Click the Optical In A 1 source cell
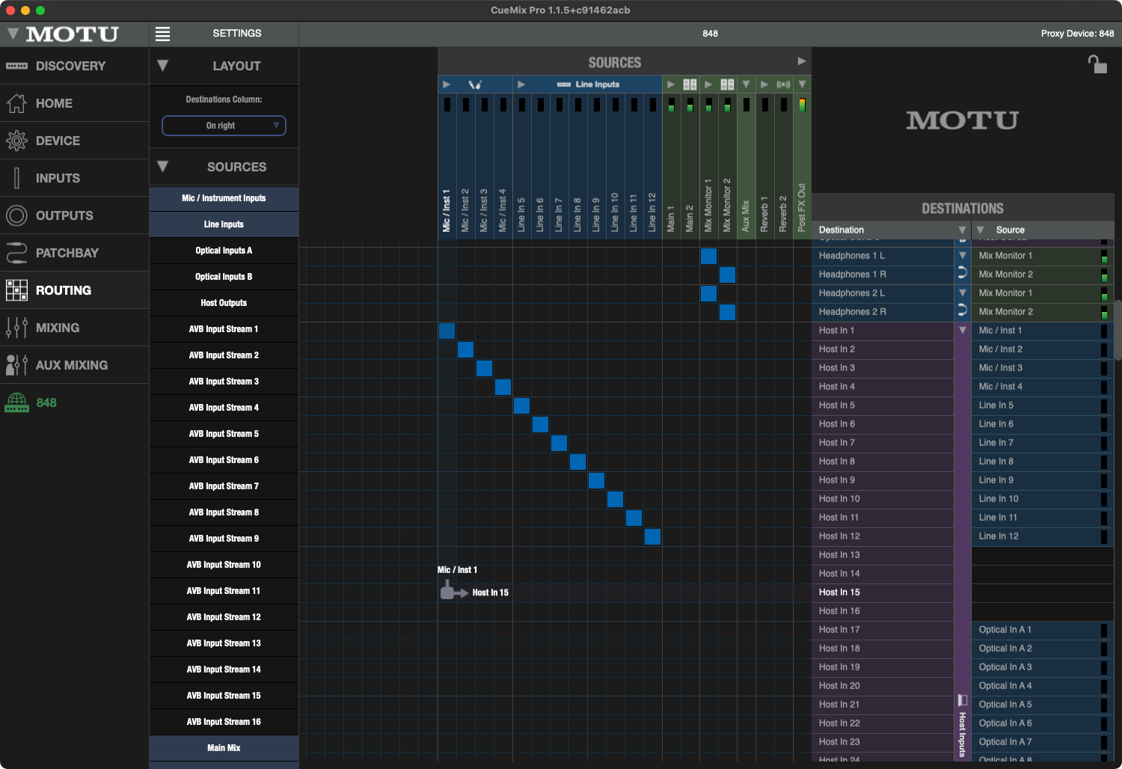The width and height of the screenshot is (1122, 769). click(x=1042, y=630)
